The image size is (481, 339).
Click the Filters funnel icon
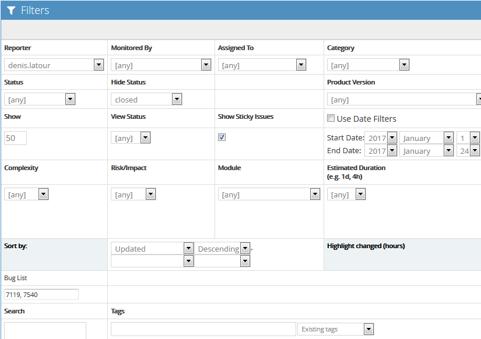[11, 10]
